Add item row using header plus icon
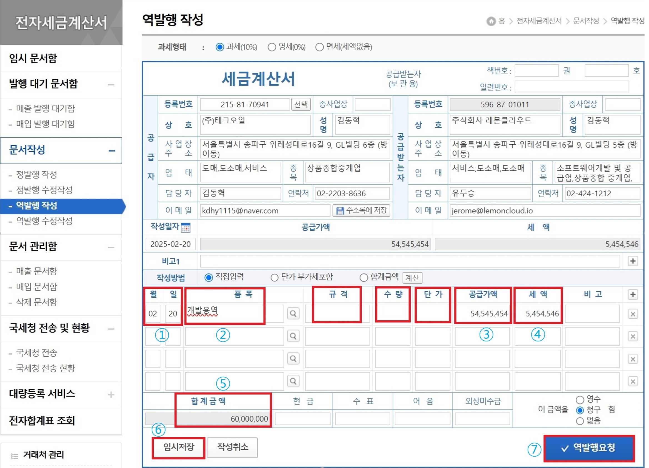The height and width of the screenshot is (468, 649). click(633, 295)
